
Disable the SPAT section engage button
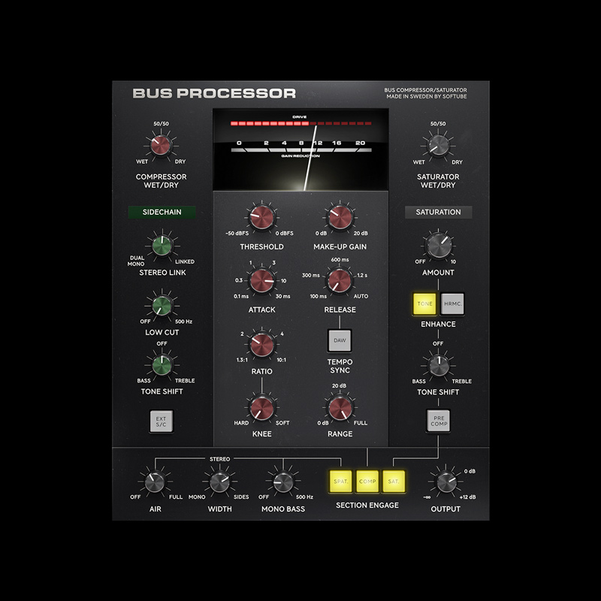[x=340, y=480]
